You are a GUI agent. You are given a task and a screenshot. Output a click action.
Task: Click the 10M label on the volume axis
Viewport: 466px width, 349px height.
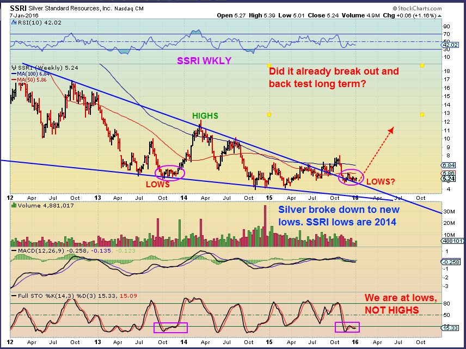tap(449, 235)
